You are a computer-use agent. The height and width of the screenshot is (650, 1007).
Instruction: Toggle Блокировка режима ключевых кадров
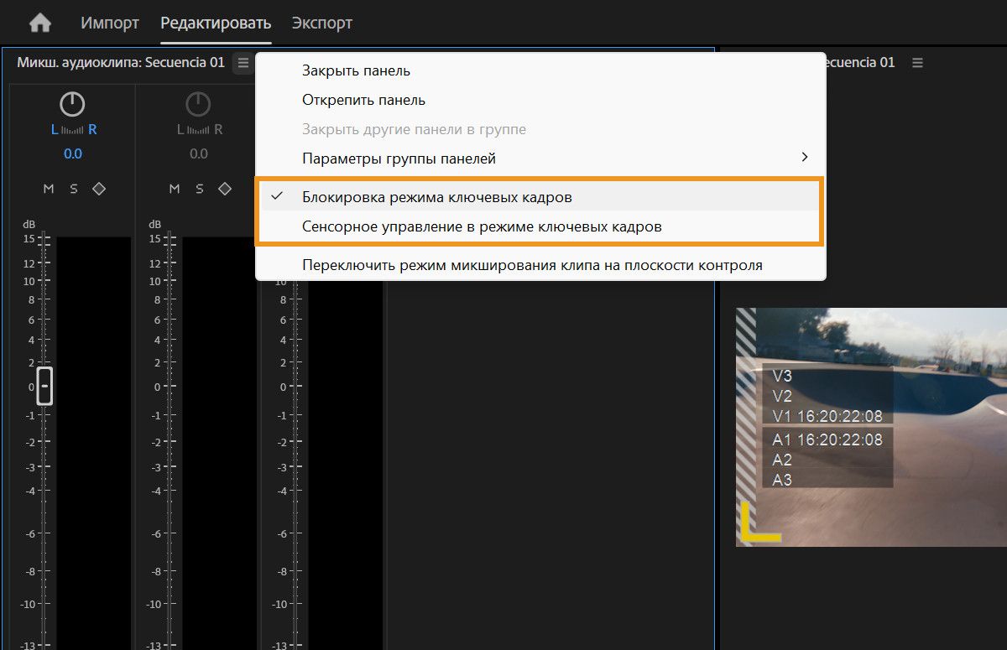(540, 197)
